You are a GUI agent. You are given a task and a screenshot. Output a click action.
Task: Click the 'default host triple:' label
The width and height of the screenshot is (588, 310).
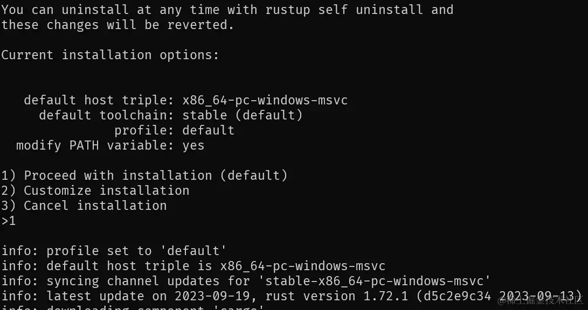[x=99, y=100]
